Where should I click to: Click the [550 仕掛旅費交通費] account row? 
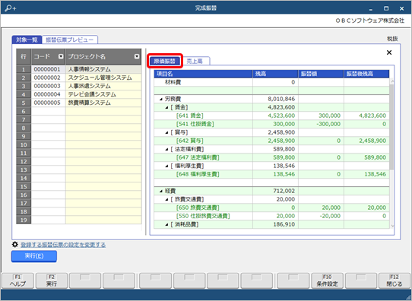[271, 216]
